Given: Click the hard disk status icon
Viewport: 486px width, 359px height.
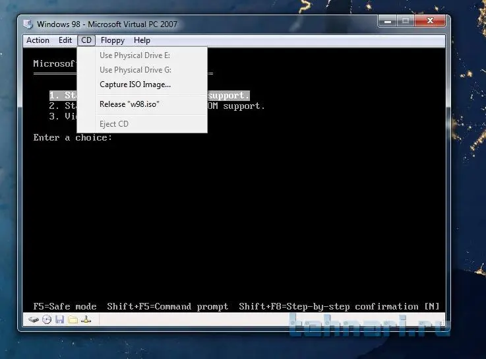Looking at the screenshot, I should (x=34, y=319).
